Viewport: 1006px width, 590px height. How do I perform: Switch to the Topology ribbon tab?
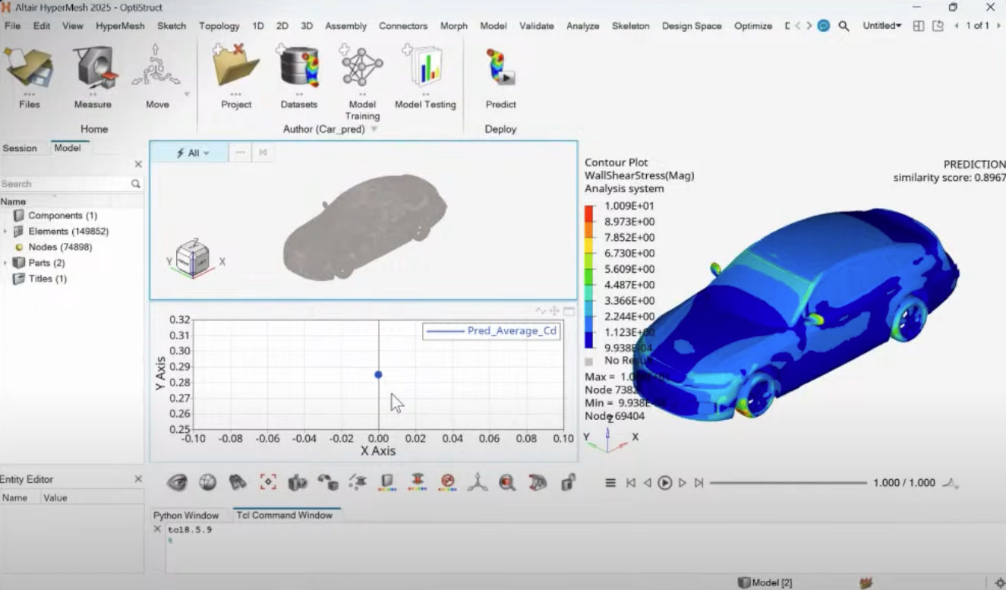[x=219, y=26]
